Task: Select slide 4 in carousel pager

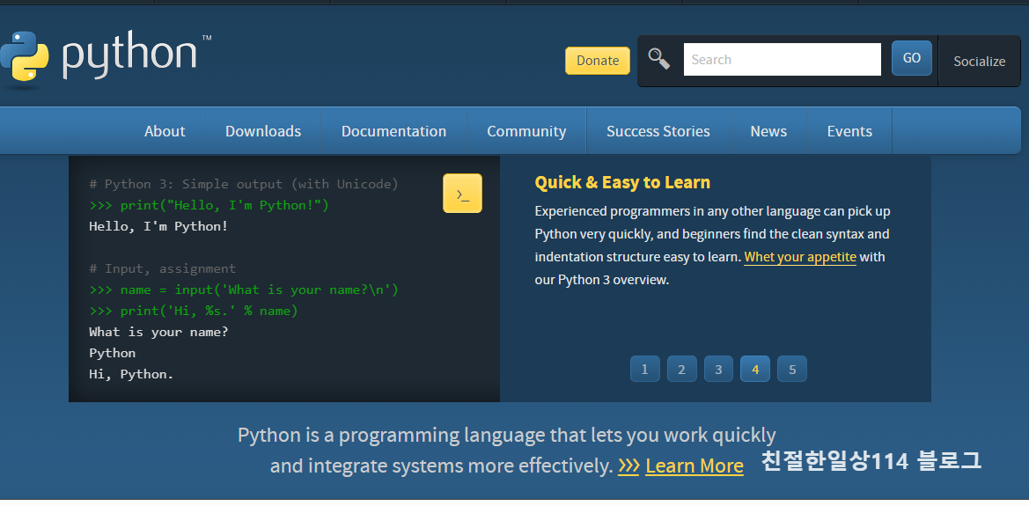Action: click(755, 369)
